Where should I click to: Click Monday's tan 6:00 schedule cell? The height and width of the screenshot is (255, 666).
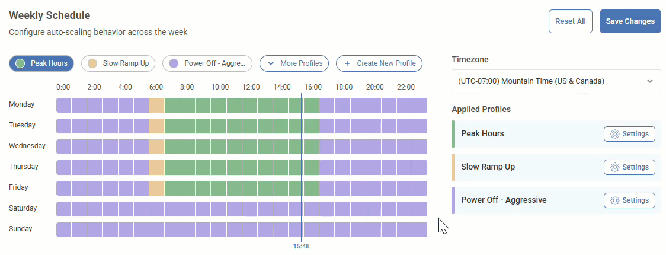(x=156, y=106)
